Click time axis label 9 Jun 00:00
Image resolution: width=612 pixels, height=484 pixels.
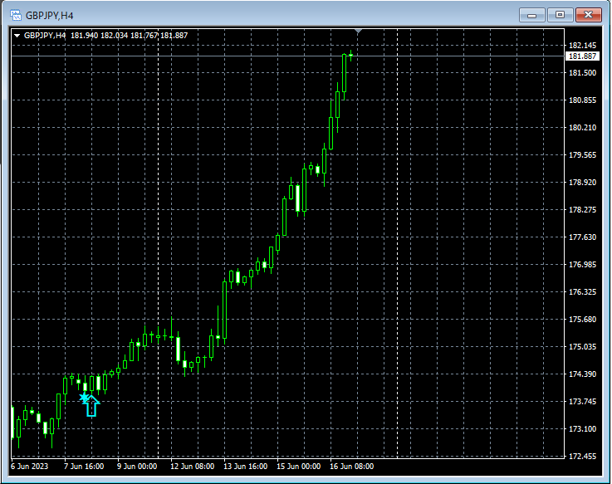(x=137, y=467)
